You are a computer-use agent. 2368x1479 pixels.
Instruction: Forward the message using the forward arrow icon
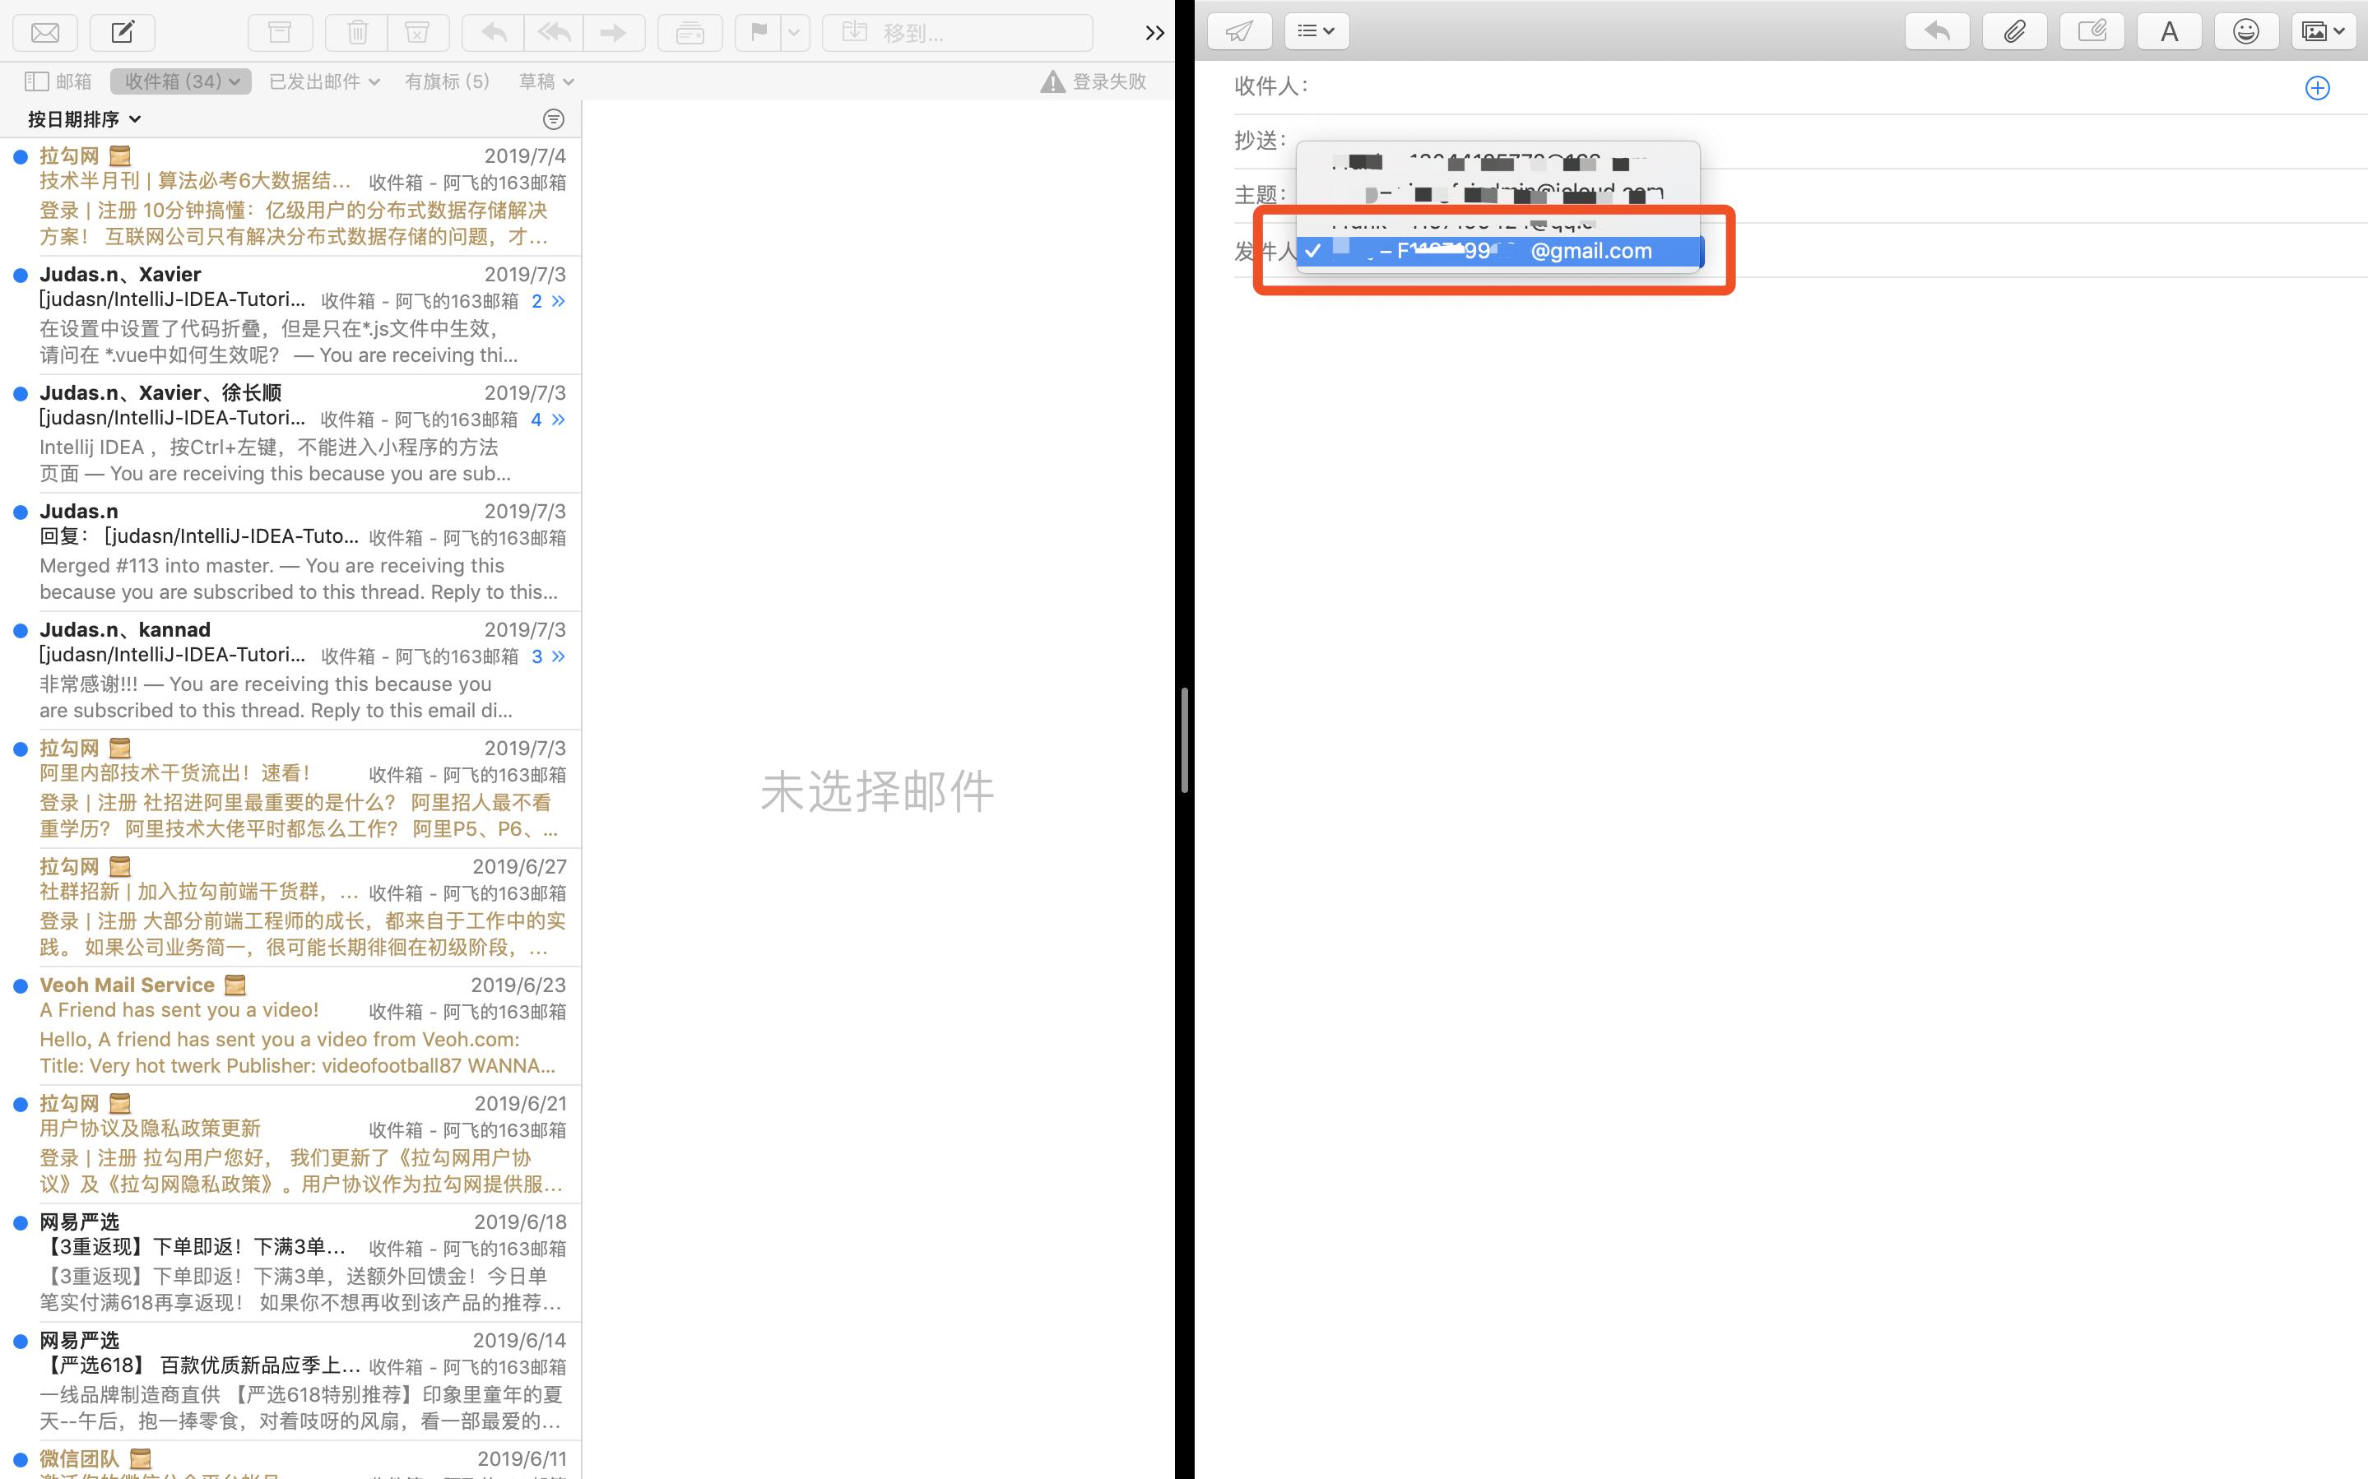(613, 32)
